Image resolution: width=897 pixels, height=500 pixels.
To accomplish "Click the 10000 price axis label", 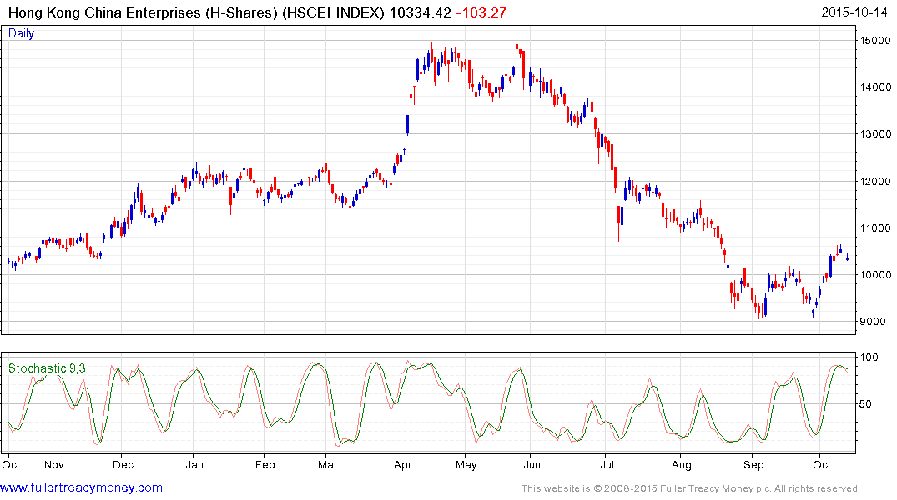I will point(875,275).
